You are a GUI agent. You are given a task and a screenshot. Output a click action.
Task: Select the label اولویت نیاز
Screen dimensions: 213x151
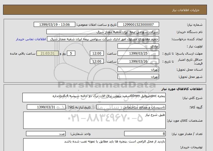[195, 46]
